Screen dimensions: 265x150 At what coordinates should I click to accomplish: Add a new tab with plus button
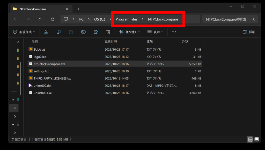tap(78, 9)
